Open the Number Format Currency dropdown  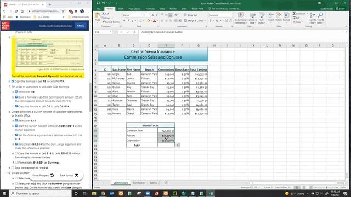pos(231,15)
